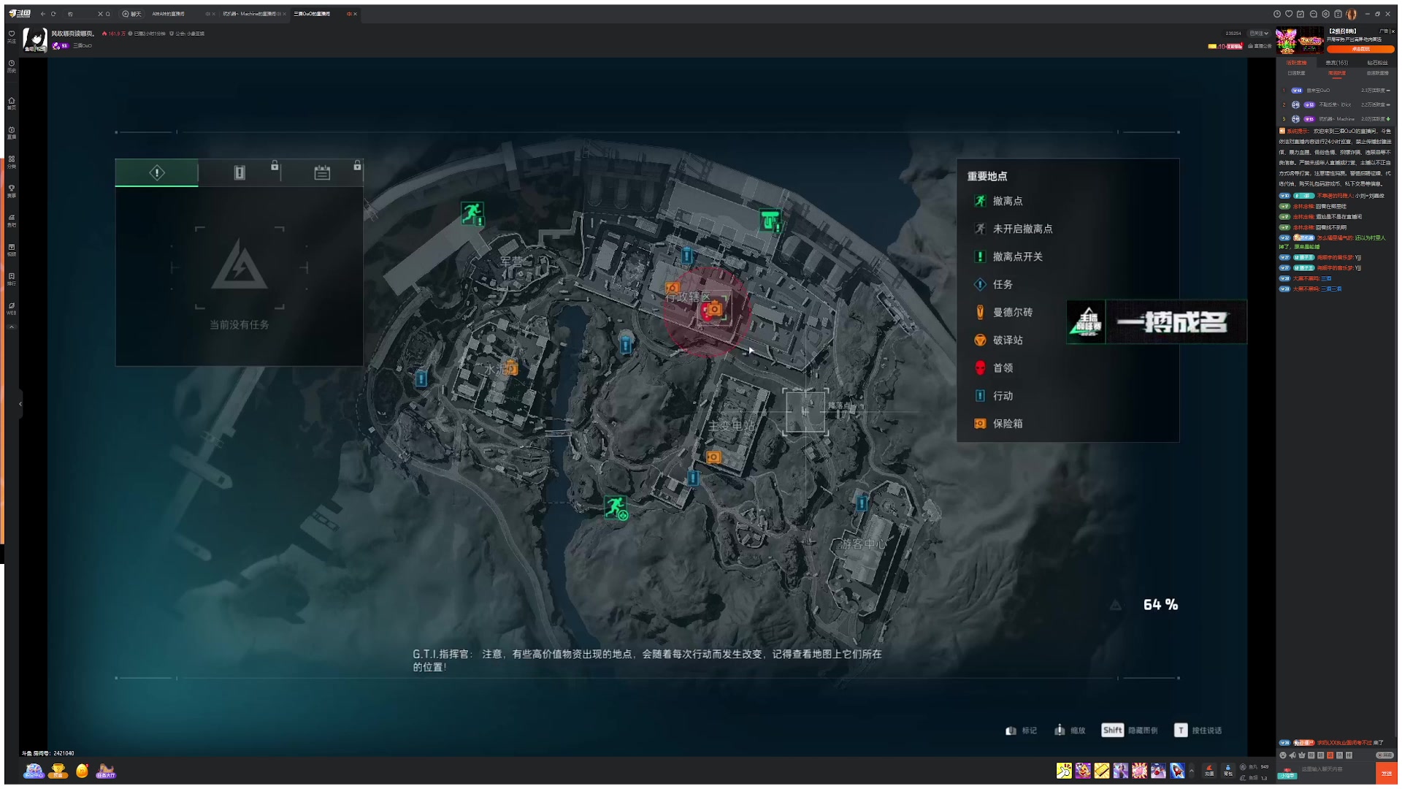Select the locked operations tab in mission panel
Screen dimensions: 1402x789
(x=240, y=173)
